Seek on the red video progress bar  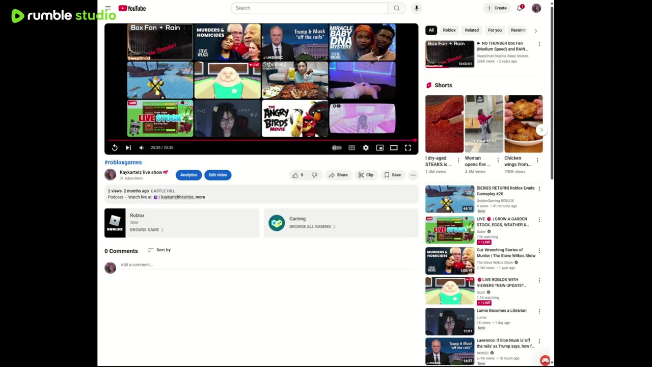click(x=261, y=140)
